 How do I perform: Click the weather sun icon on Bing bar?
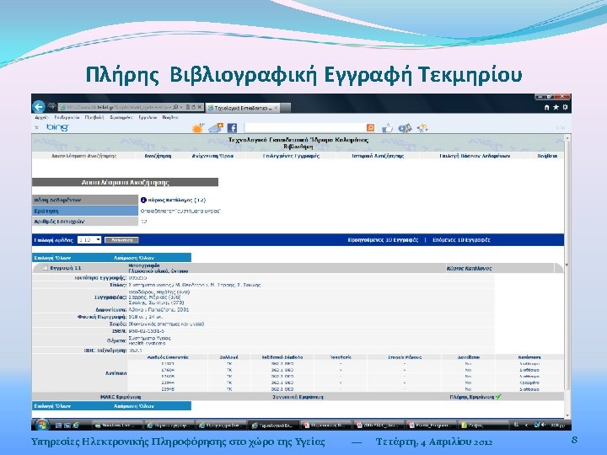tap(198, 128)
